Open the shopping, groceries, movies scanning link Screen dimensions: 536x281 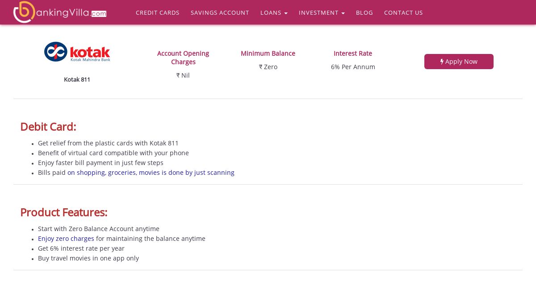pyautogui.click(x=151, y=173)
